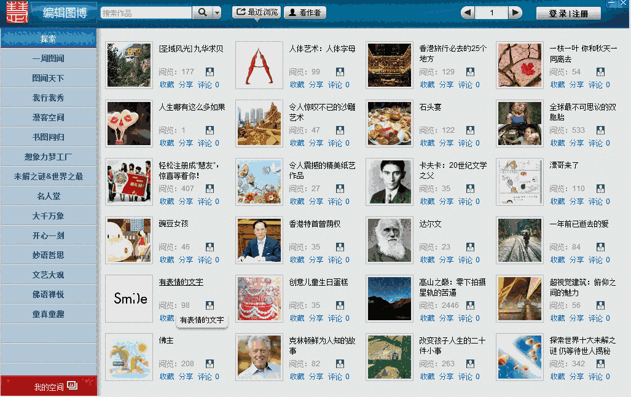Click author icon for 一年前已逝去的爱
The image size is (631, 397).
pyautogui.click(x=600, y=247)
